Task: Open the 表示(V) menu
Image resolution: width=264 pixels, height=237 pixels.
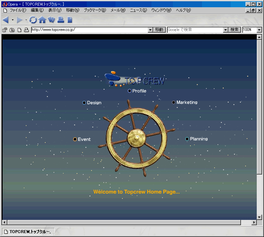Action: [x=55, y=10]
